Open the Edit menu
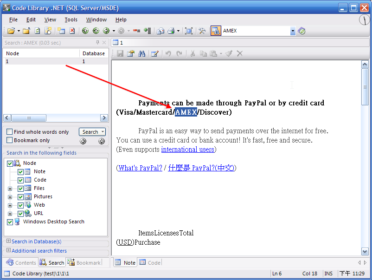The image size is (372, 280). click(31, 20)
